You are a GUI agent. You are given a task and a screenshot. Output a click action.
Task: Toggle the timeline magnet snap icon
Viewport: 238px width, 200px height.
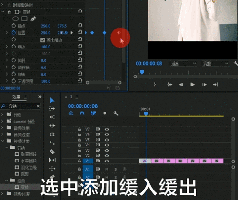point(82,114)
